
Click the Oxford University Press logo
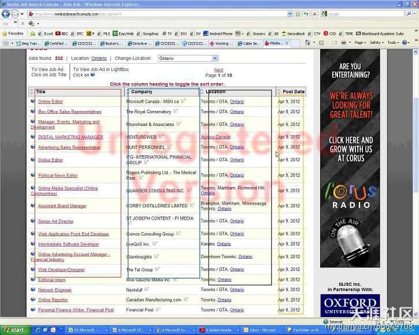[350, 306]
